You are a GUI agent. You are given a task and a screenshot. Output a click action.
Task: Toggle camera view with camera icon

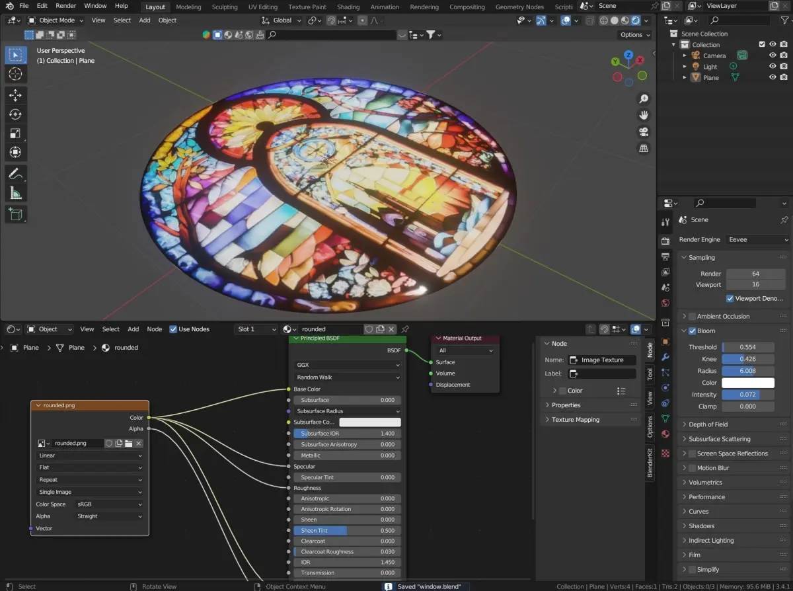click(x=644, y=132)
